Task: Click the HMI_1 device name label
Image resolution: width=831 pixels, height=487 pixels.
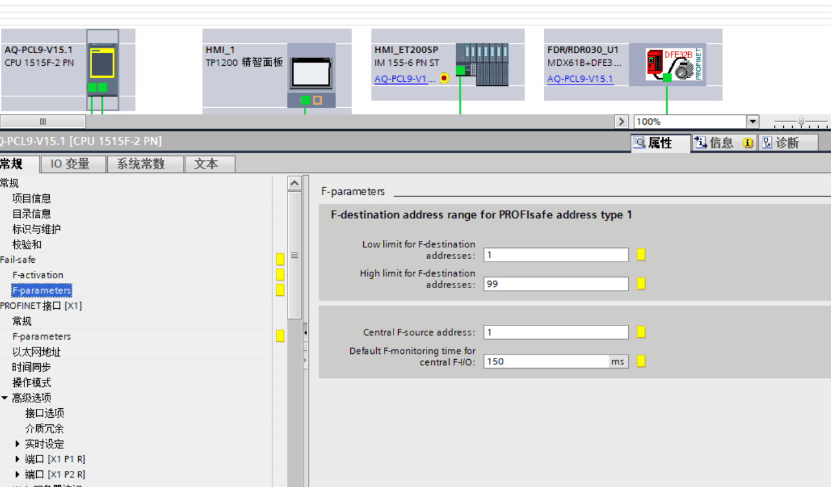Action: pyautogui.click(x=222, y=50)
